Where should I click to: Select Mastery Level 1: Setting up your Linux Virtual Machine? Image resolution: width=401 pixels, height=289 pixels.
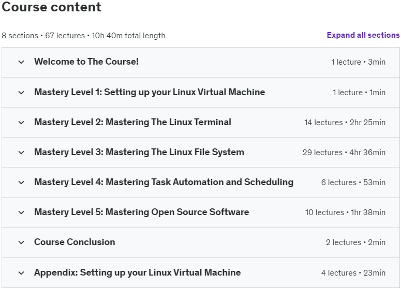pyautogui.click(x=150, y=92)
